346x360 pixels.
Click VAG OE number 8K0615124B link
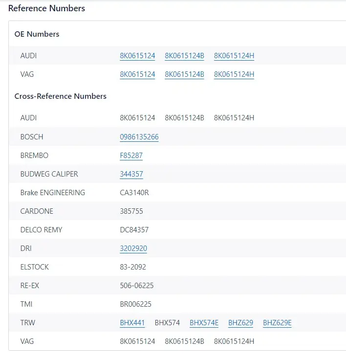(x=184, y=74)
